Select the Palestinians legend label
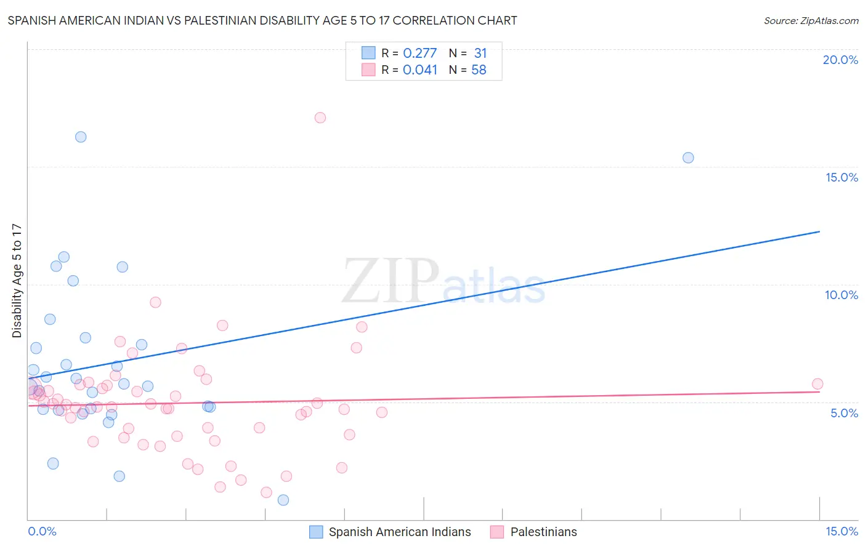This screenshot has height=549, width=866. tap(544, 532)
